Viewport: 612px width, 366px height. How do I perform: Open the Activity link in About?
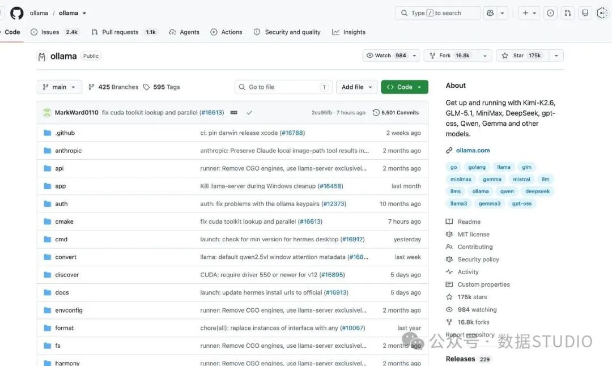click(468, 272)
